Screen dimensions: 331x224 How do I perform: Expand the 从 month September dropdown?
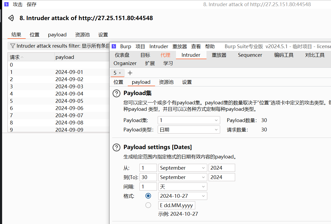pos(183,168)
